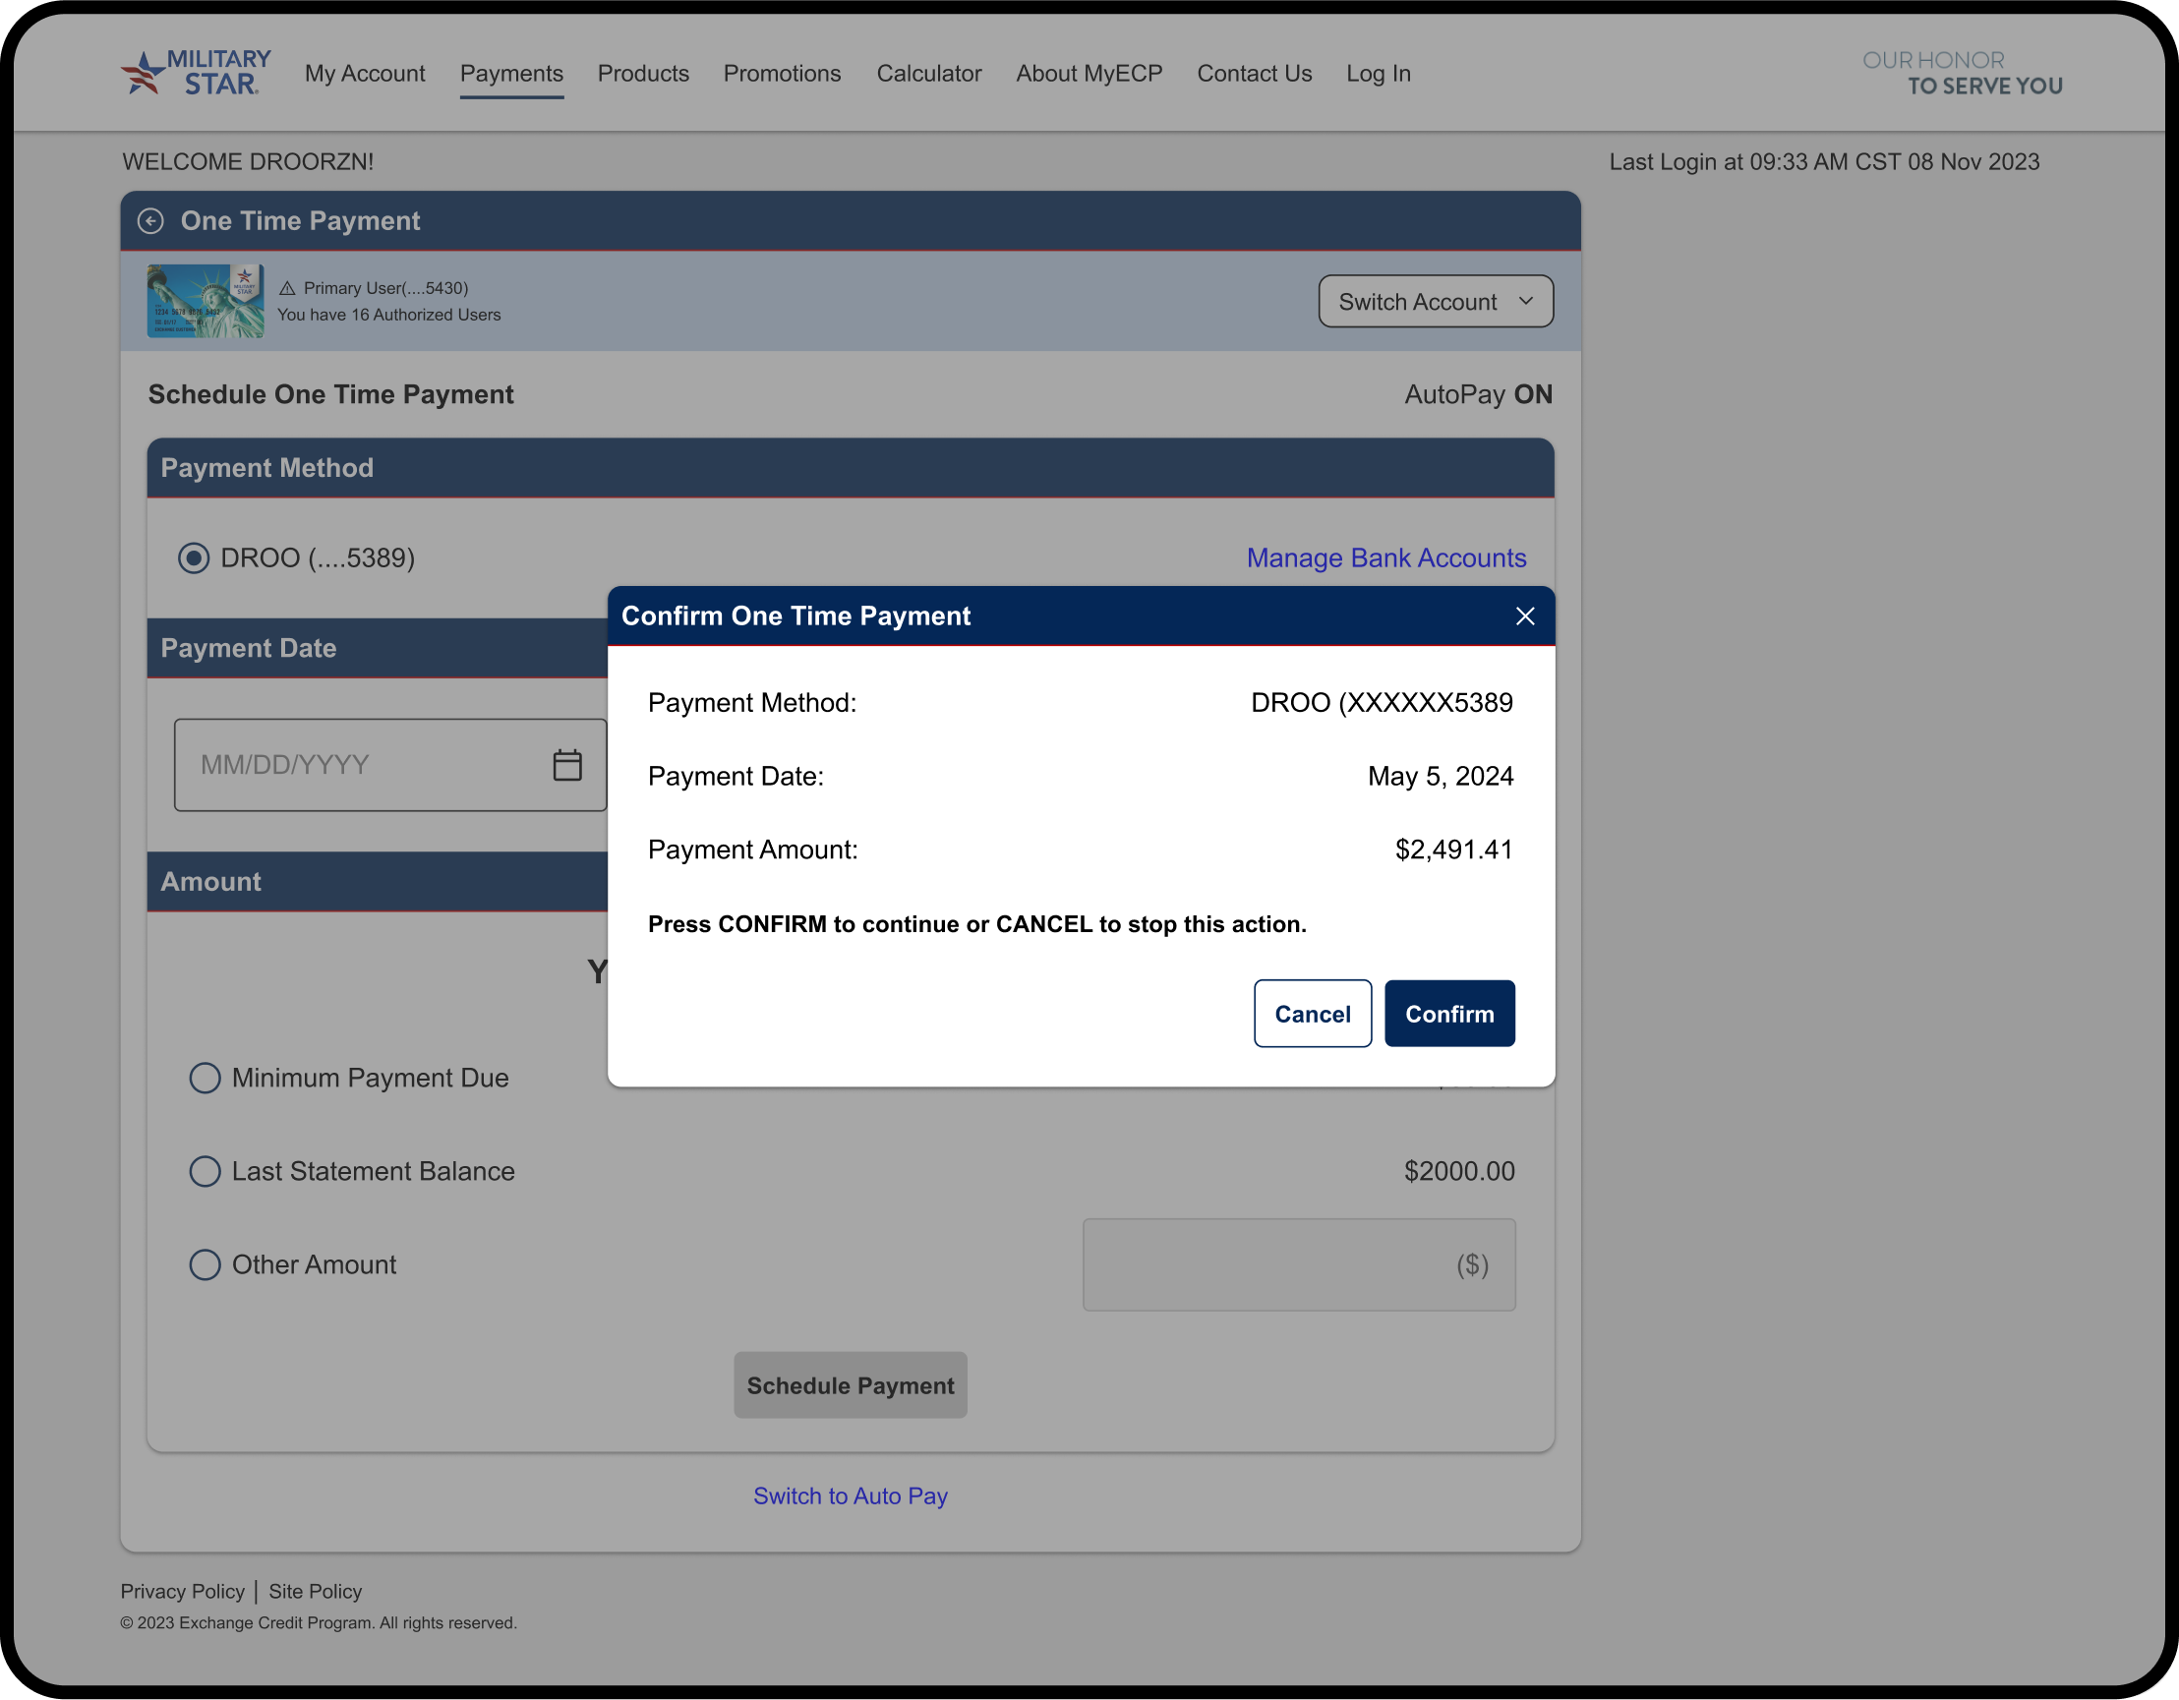Select the DROO (....5389) bank account radio

point(194,557)
